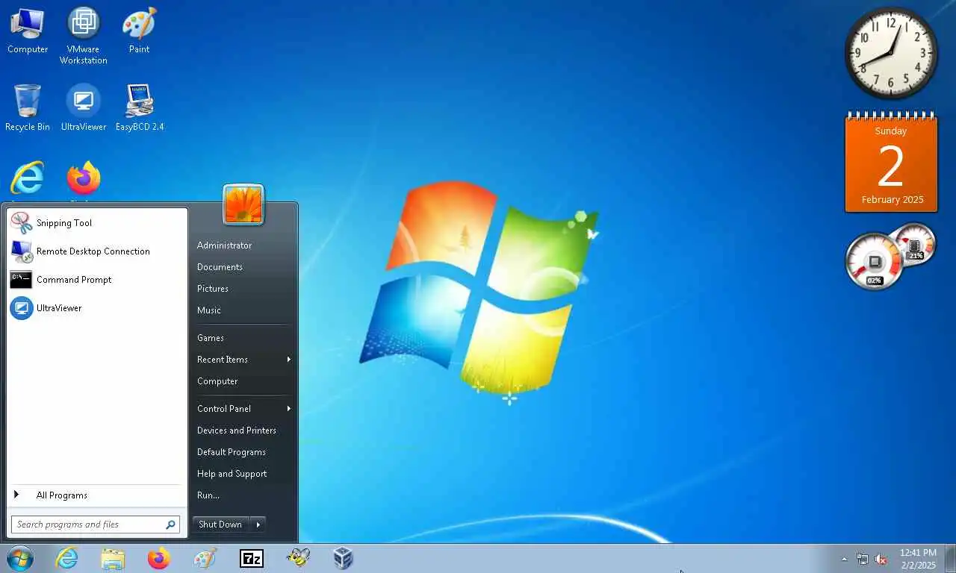Click the network tray icon

point(863,559)
